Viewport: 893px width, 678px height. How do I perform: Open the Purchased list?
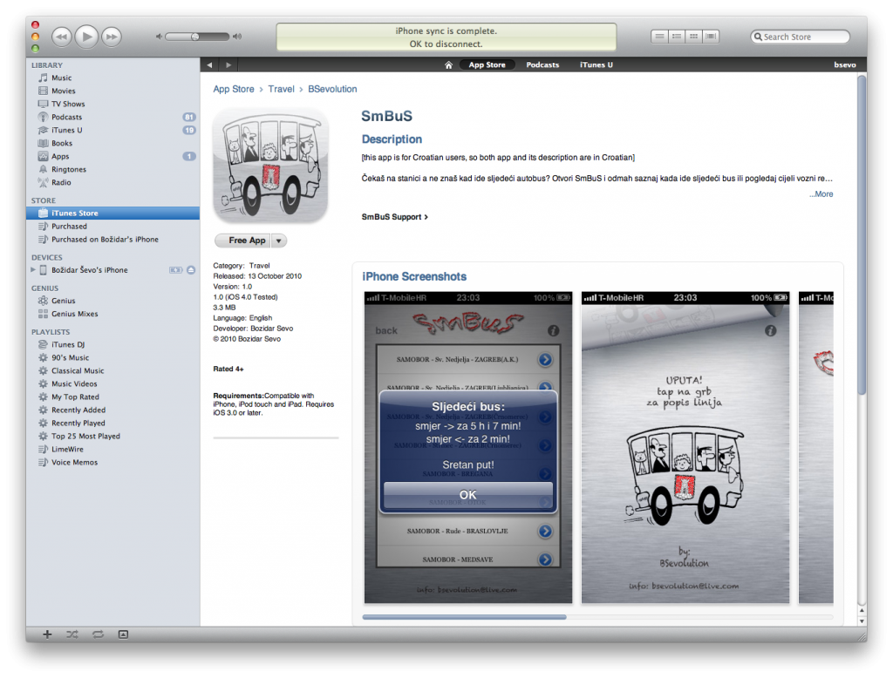pyautogui.click(x=112, y=227)
